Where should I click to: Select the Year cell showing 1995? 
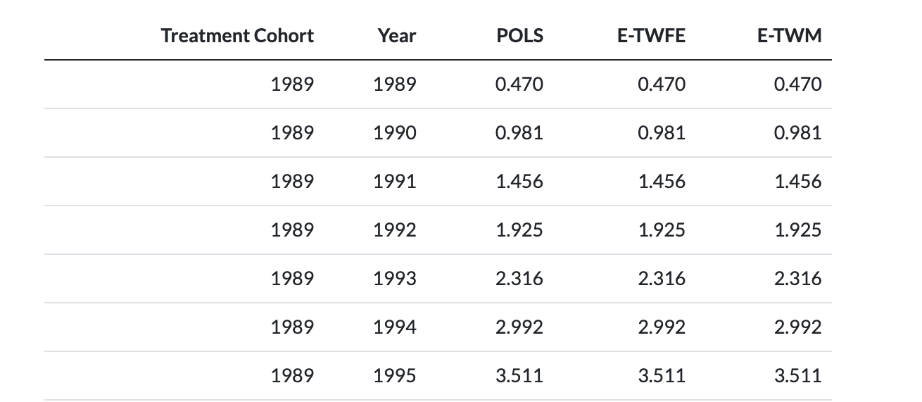pyautogui.click(x=395, y=376)
